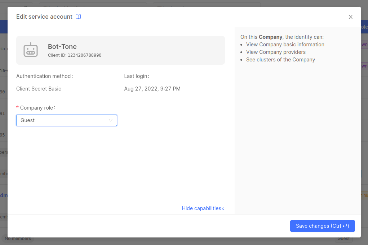The height and width of the screenshot is (245, 368).
Task: Click the View Company basic information capability
Action: click(x=285, y=45)
